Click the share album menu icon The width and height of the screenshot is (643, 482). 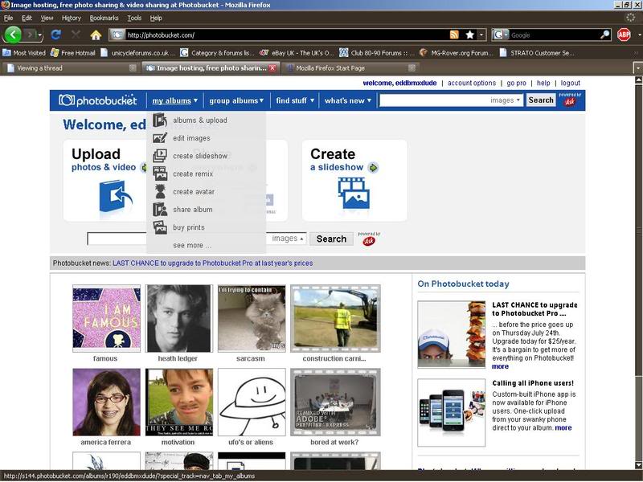(159, 210)
